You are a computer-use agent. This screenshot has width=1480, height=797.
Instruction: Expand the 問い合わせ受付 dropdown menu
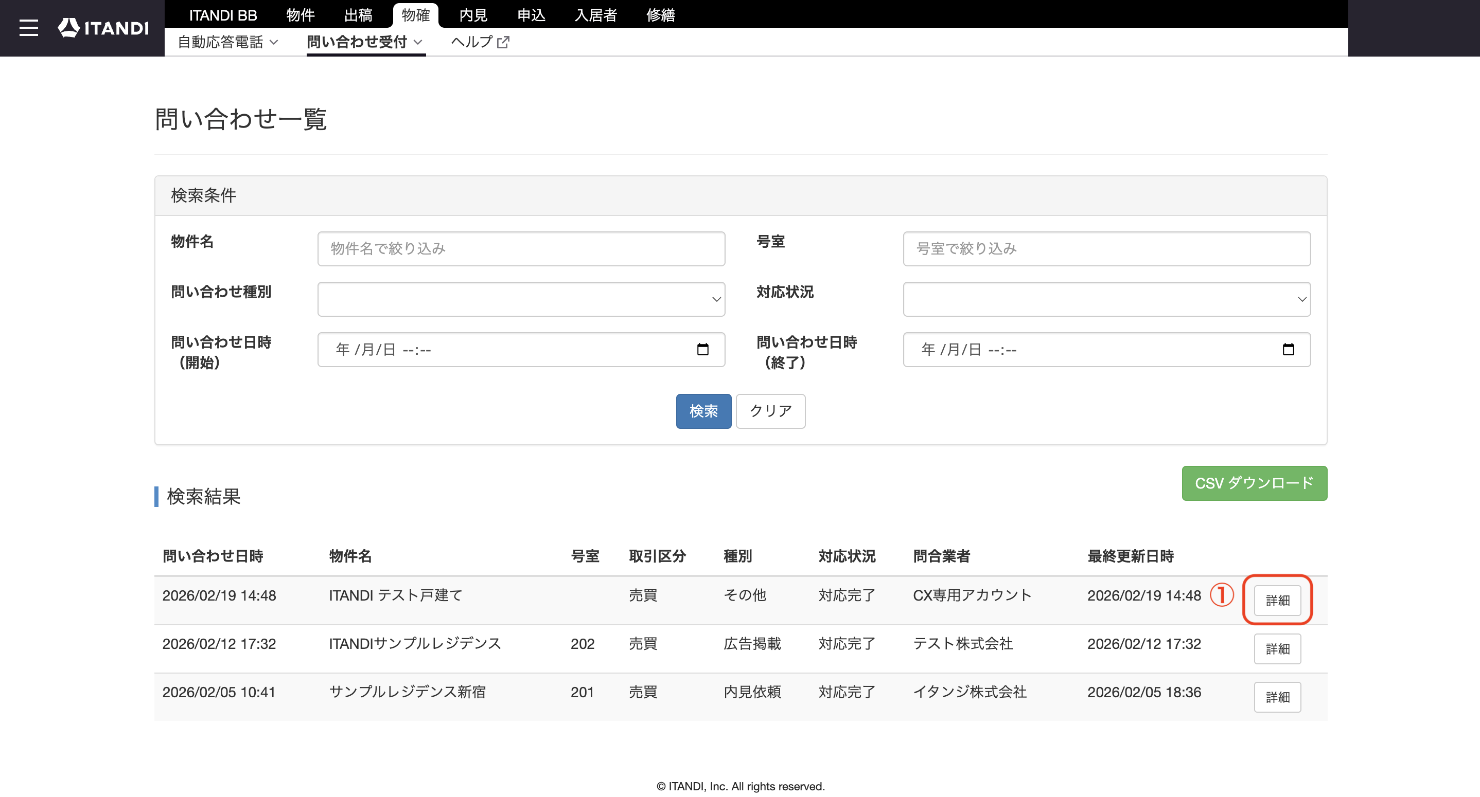coord(365,42)
